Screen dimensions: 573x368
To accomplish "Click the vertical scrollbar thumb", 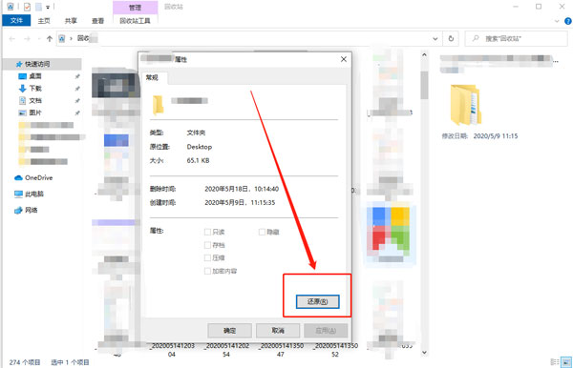I will [424, 85].
